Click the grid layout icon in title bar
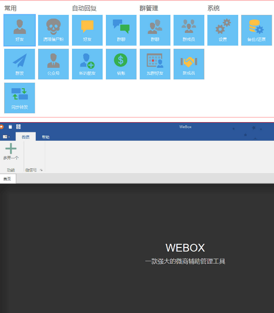Viewport: 274px width, 313px height. 19,127
